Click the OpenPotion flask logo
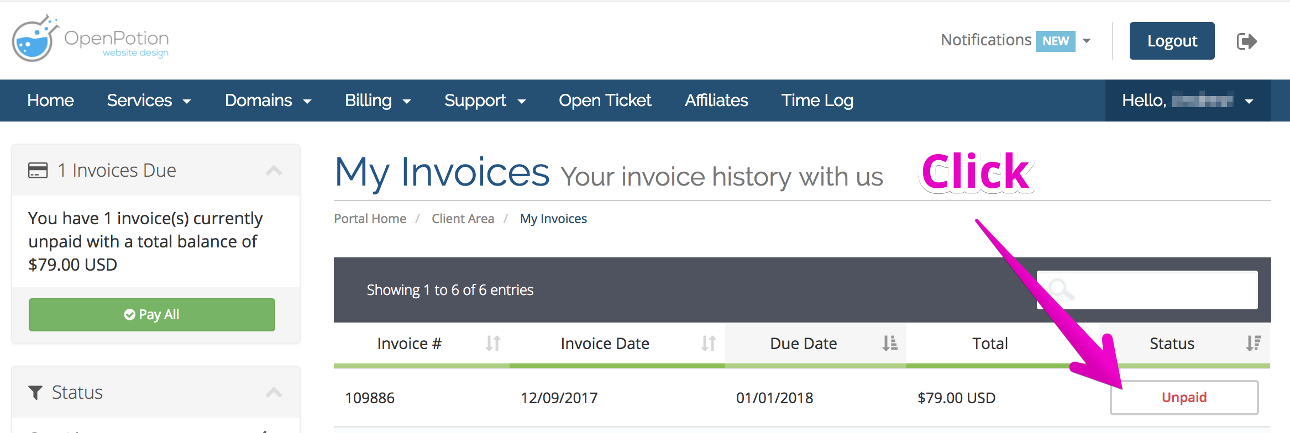This screenshot has width=1290, height=433. 35,39
